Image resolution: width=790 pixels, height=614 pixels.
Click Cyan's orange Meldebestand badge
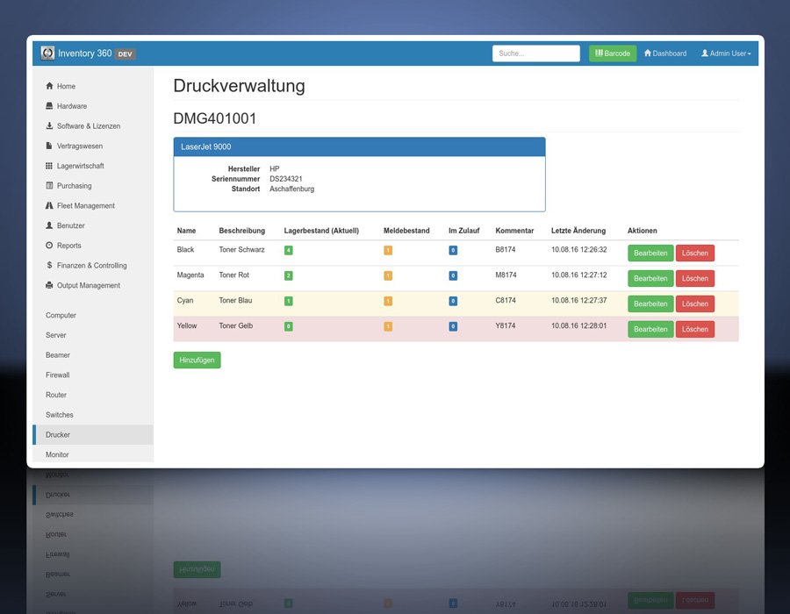(x=388, y=301)
